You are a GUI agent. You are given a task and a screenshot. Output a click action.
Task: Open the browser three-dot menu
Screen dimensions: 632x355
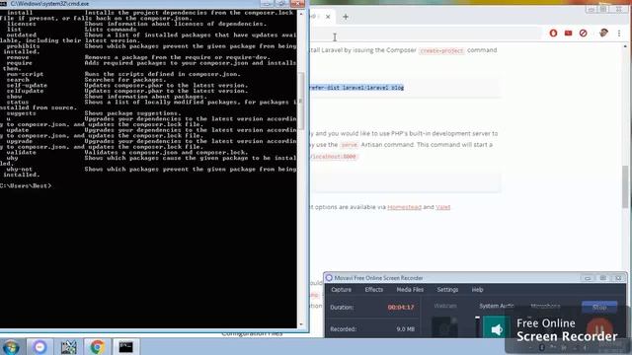[x=619, y=33]
